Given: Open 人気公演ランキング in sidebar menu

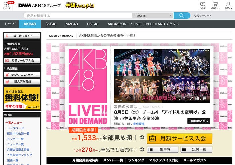Looking at the screenshot, I should (x=20, y=155).
